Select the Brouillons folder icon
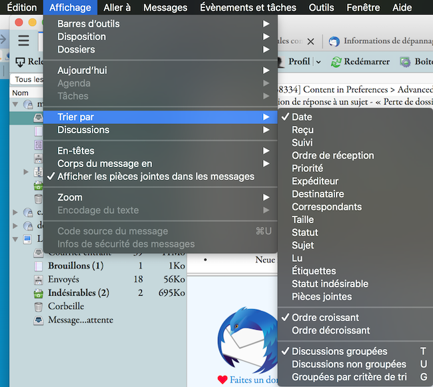 click(39, 266)
